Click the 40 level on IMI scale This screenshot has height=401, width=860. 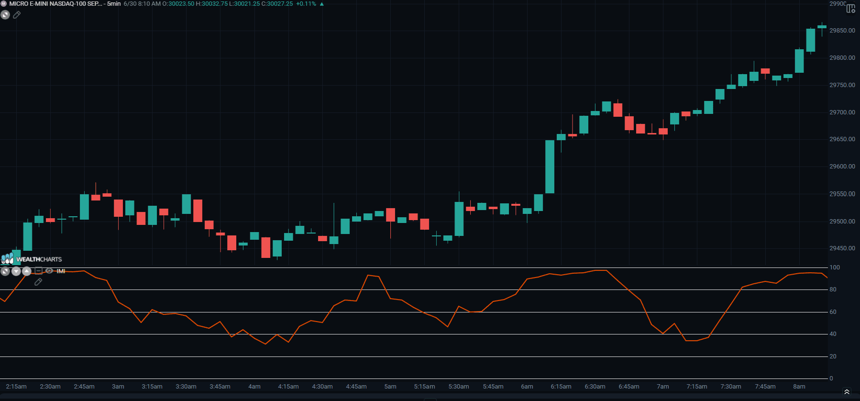click(x=833, y=334)
